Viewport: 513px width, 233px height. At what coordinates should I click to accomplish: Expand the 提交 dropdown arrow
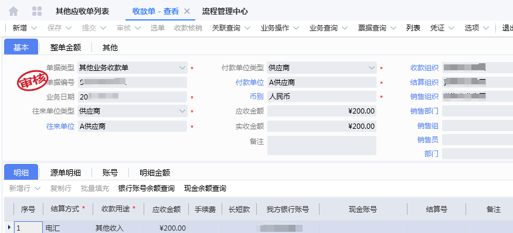pos(103,28)
